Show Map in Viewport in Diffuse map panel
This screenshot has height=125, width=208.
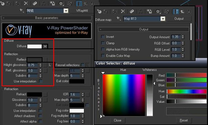tap(167, 11)
